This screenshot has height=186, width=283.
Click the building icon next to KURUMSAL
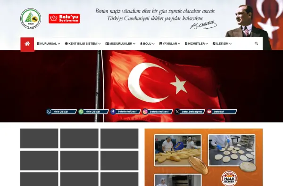(38, 44)
